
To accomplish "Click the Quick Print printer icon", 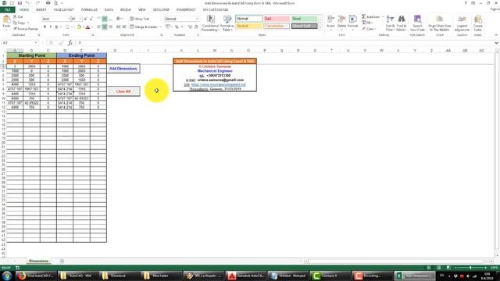I will point(48,3).
